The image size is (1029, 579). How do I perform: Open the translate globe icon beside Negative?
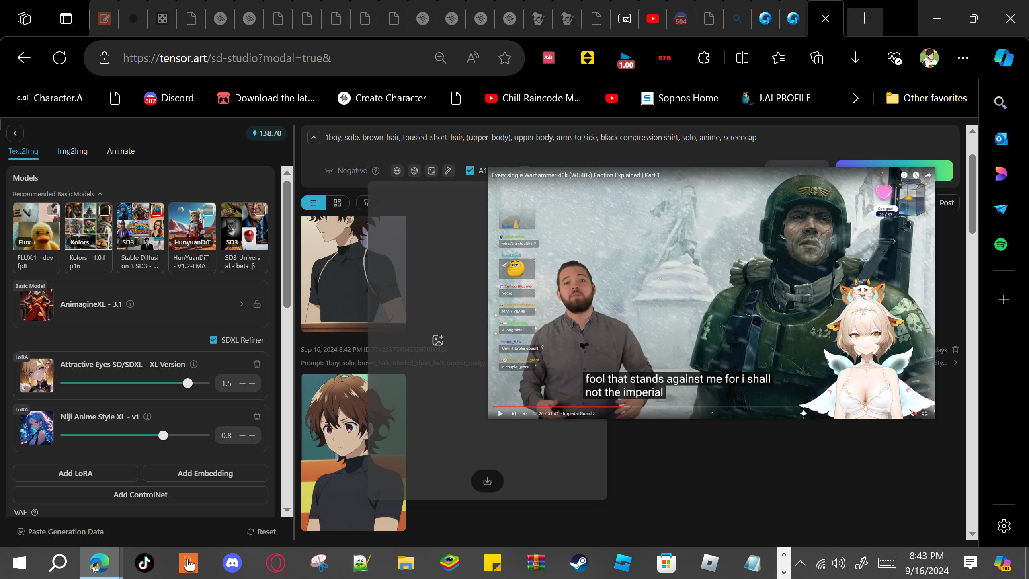[x=397, y=171]
